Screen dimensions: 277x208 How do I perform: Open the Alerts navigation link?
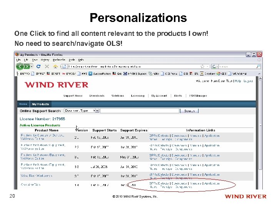point(178,96)
